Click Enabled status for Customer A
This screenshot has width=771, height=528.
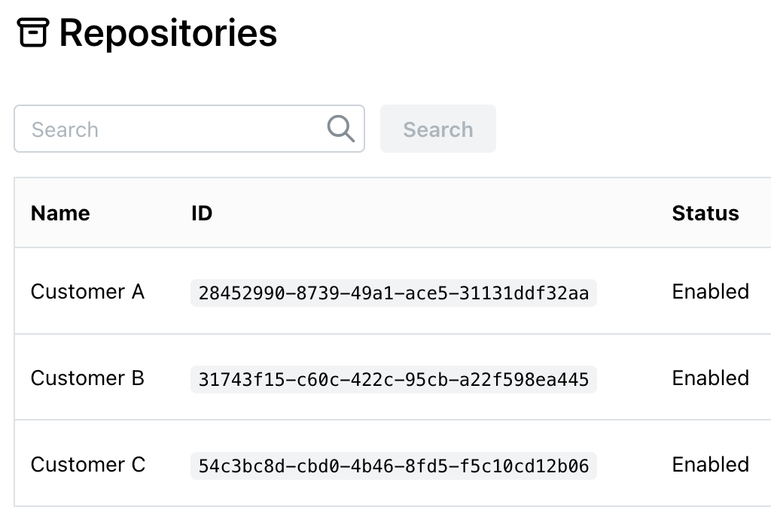[711, 292]
